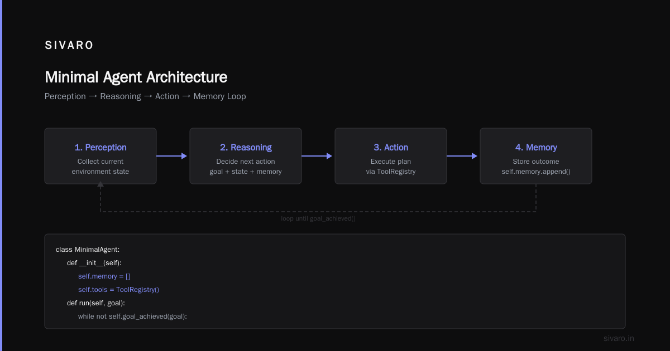Click the 'self.memory = []' code line
This screenshot has height=351, width=670.
(104, 276)
